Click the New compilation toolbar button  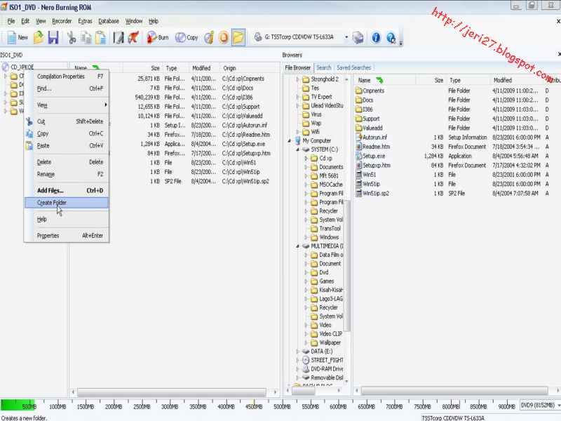17,37
